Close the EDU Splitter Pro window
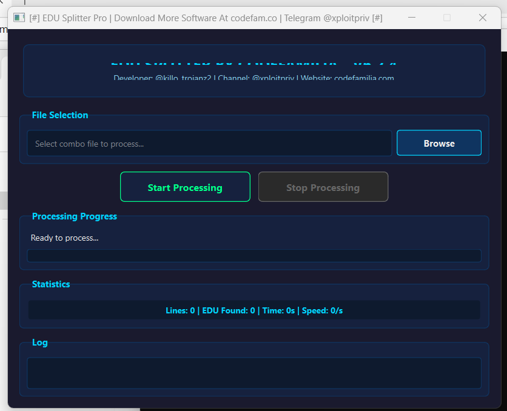Viewport: 507px width, 411px height. coord(483,18)
